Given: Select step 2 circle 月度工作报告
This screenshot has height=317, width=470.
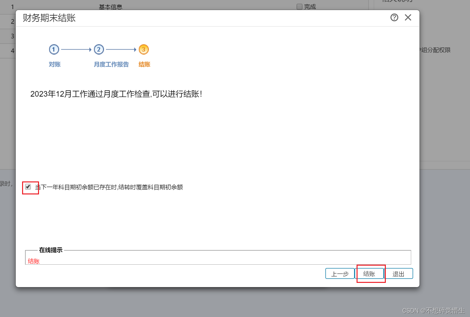Looking at the screenshot, I should [x=99, y=49].
